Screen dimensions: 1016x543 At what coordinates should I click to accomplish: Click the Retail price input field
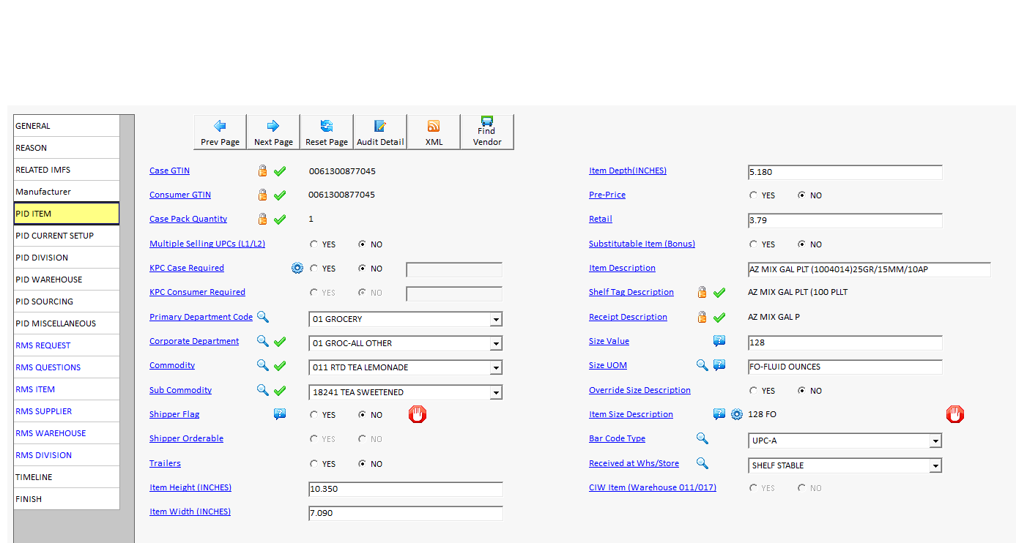pos(845,220)
